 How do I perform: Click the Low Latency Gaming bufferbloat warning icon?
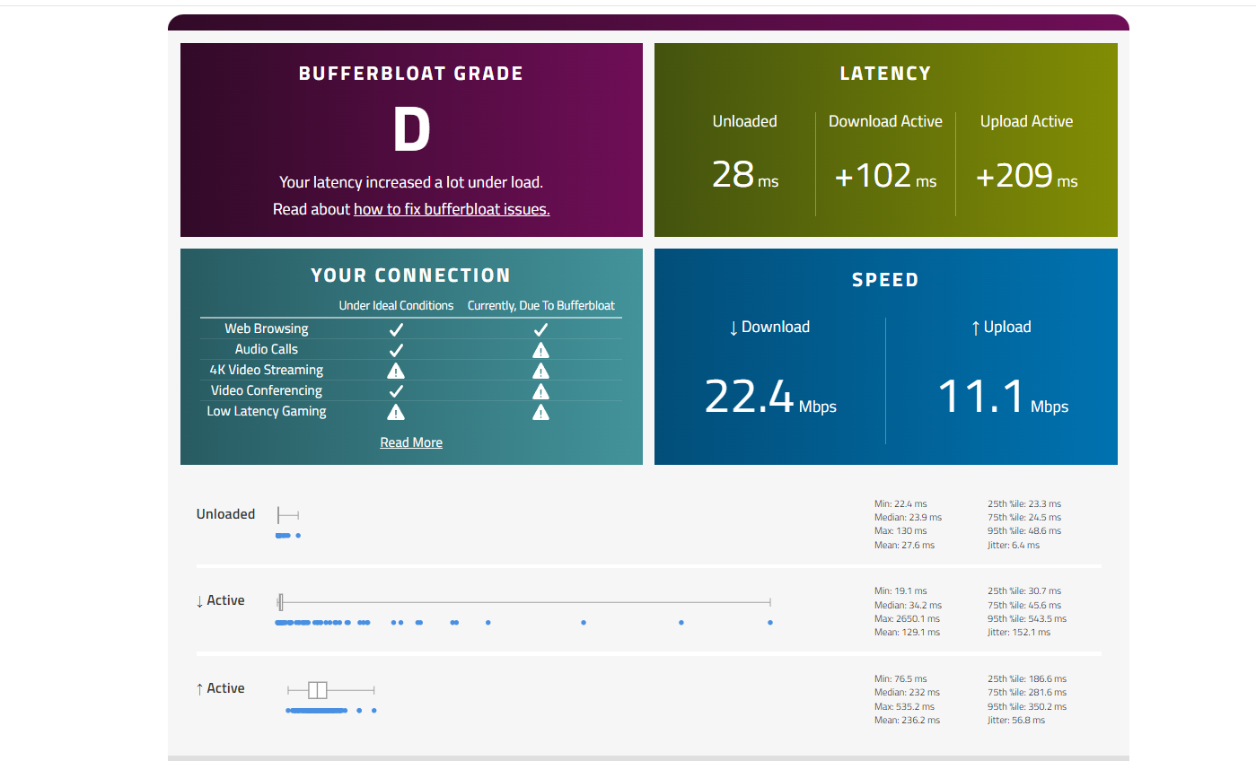[x=540, y=412]
